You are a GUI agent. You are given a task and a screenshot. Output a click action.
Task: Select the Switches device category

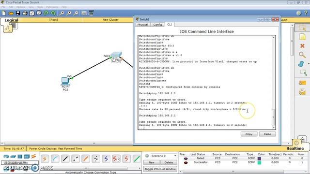(x=13, y=157)
